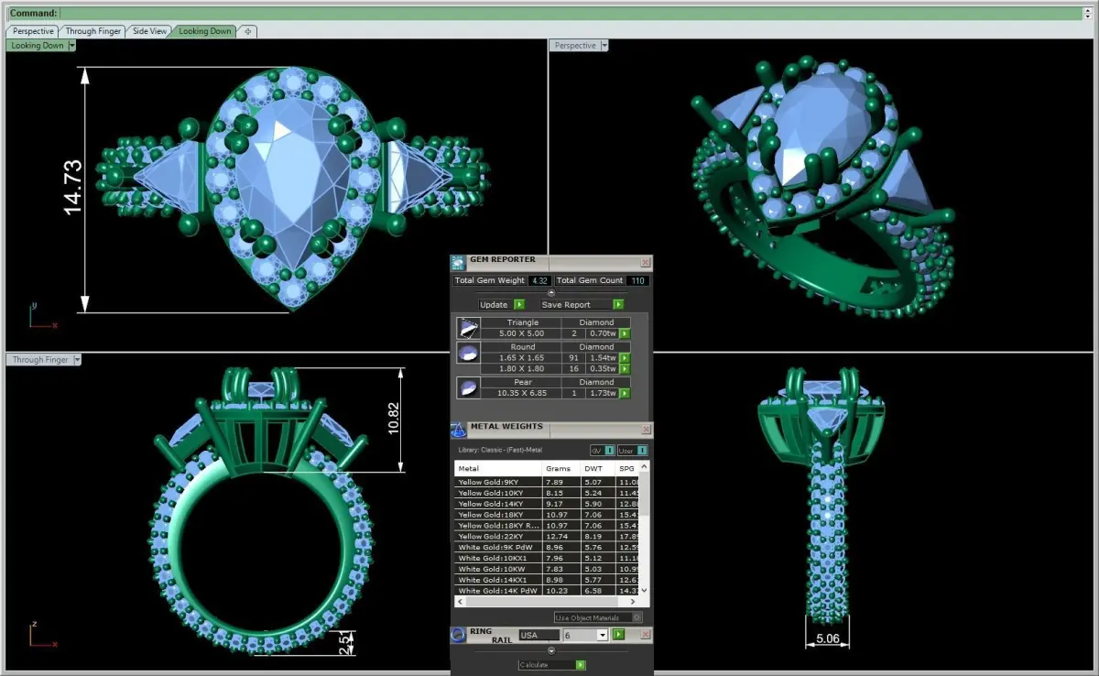Click the 1.65 X 1.65 round size cell
The height and width of the screenshot is (676, 1099).
pyautogui.click(x=521, y=358)
